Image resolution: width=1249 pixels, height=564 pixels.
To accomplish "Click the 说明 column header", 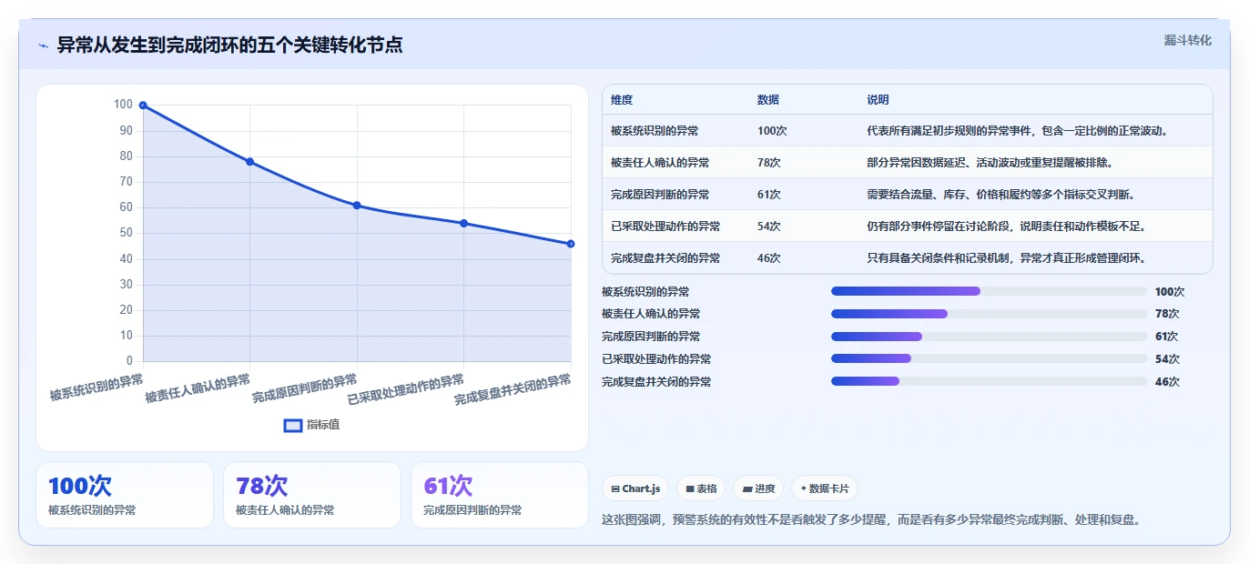I will [878, 100].
